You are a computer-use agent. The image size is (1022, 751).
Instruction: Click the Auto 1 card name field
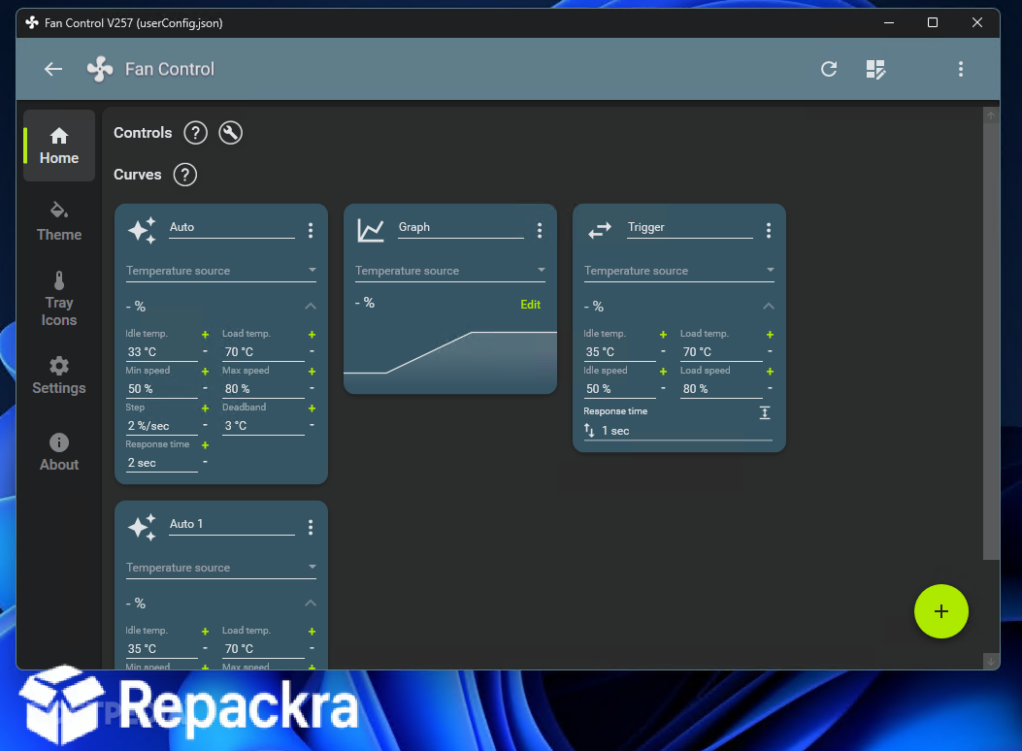point(232,524)
